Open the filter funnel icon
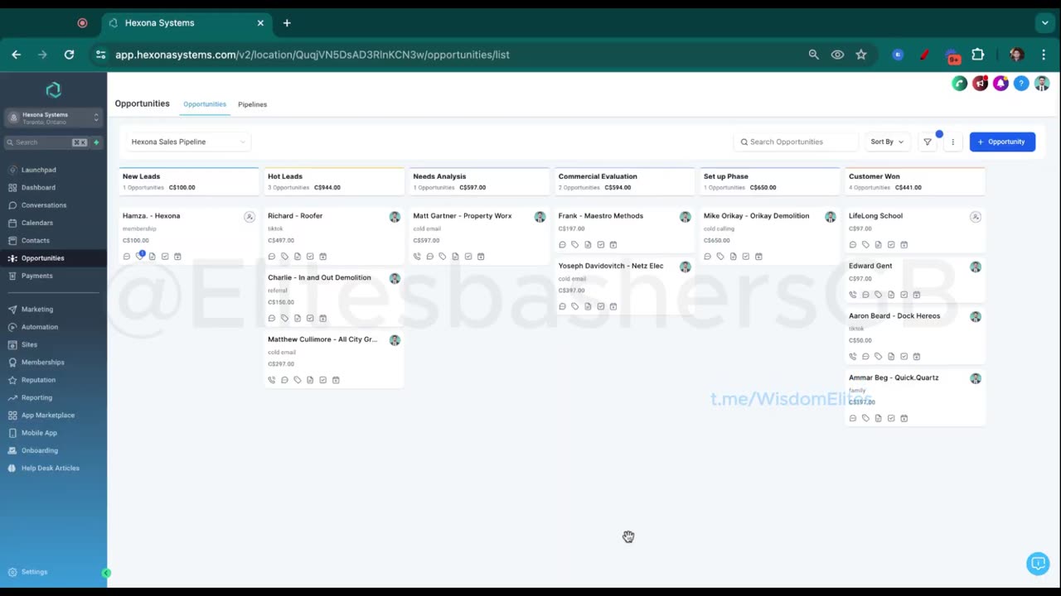This screenshot has width=1061, height=596. (928, 142)
